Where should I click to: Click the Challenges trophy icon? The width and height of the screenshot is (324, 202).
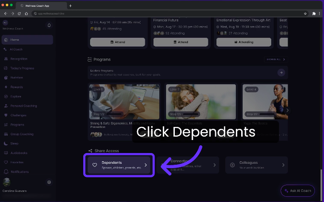click(6, 115)
